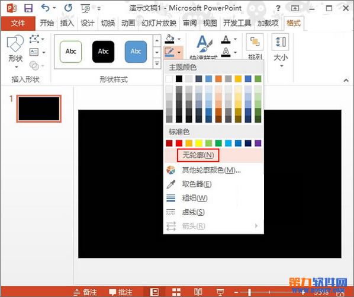This screenshot has width=354, height=297.
Task: Switch to Slide Sorter view
Action: pos(176,292)
